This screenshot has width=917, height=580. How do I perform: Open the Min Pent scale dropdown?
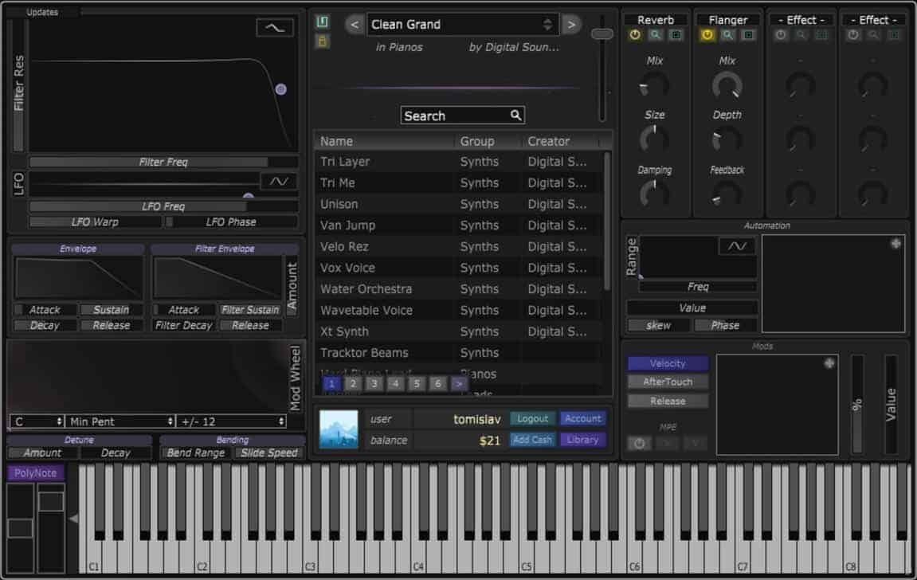(x=120, y=421)
